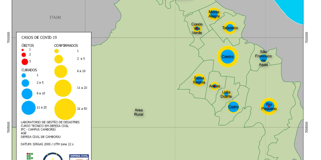Viewport: 321px width, 160px height.
Task: Click the DATUM: SIRGAS 2000 line
Action: coord(47,144)
